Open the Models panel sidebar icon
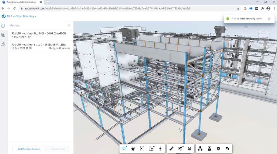The height and width of the screenshot is (154, 277). pos(3,26)
